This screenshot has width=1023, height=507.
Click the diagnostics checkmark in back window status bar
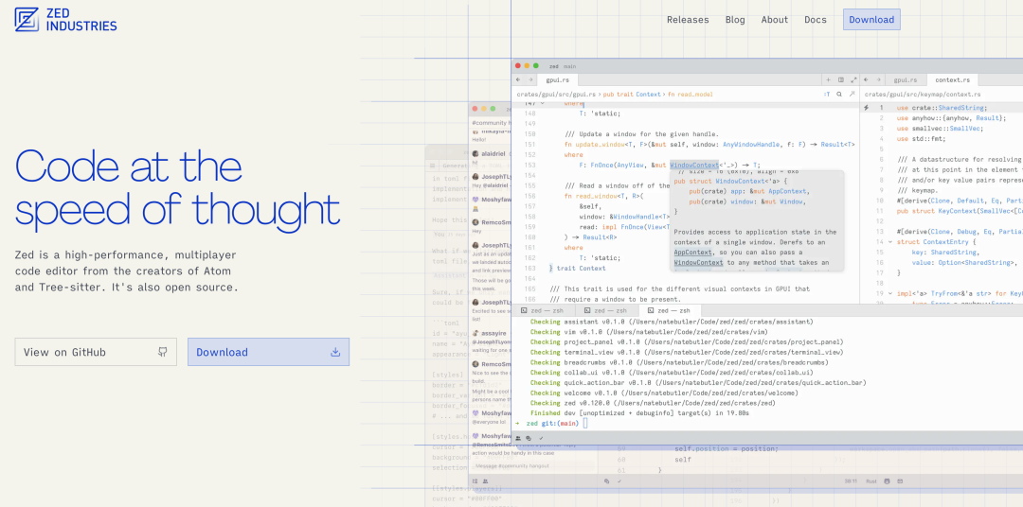[x=619, y=481]
